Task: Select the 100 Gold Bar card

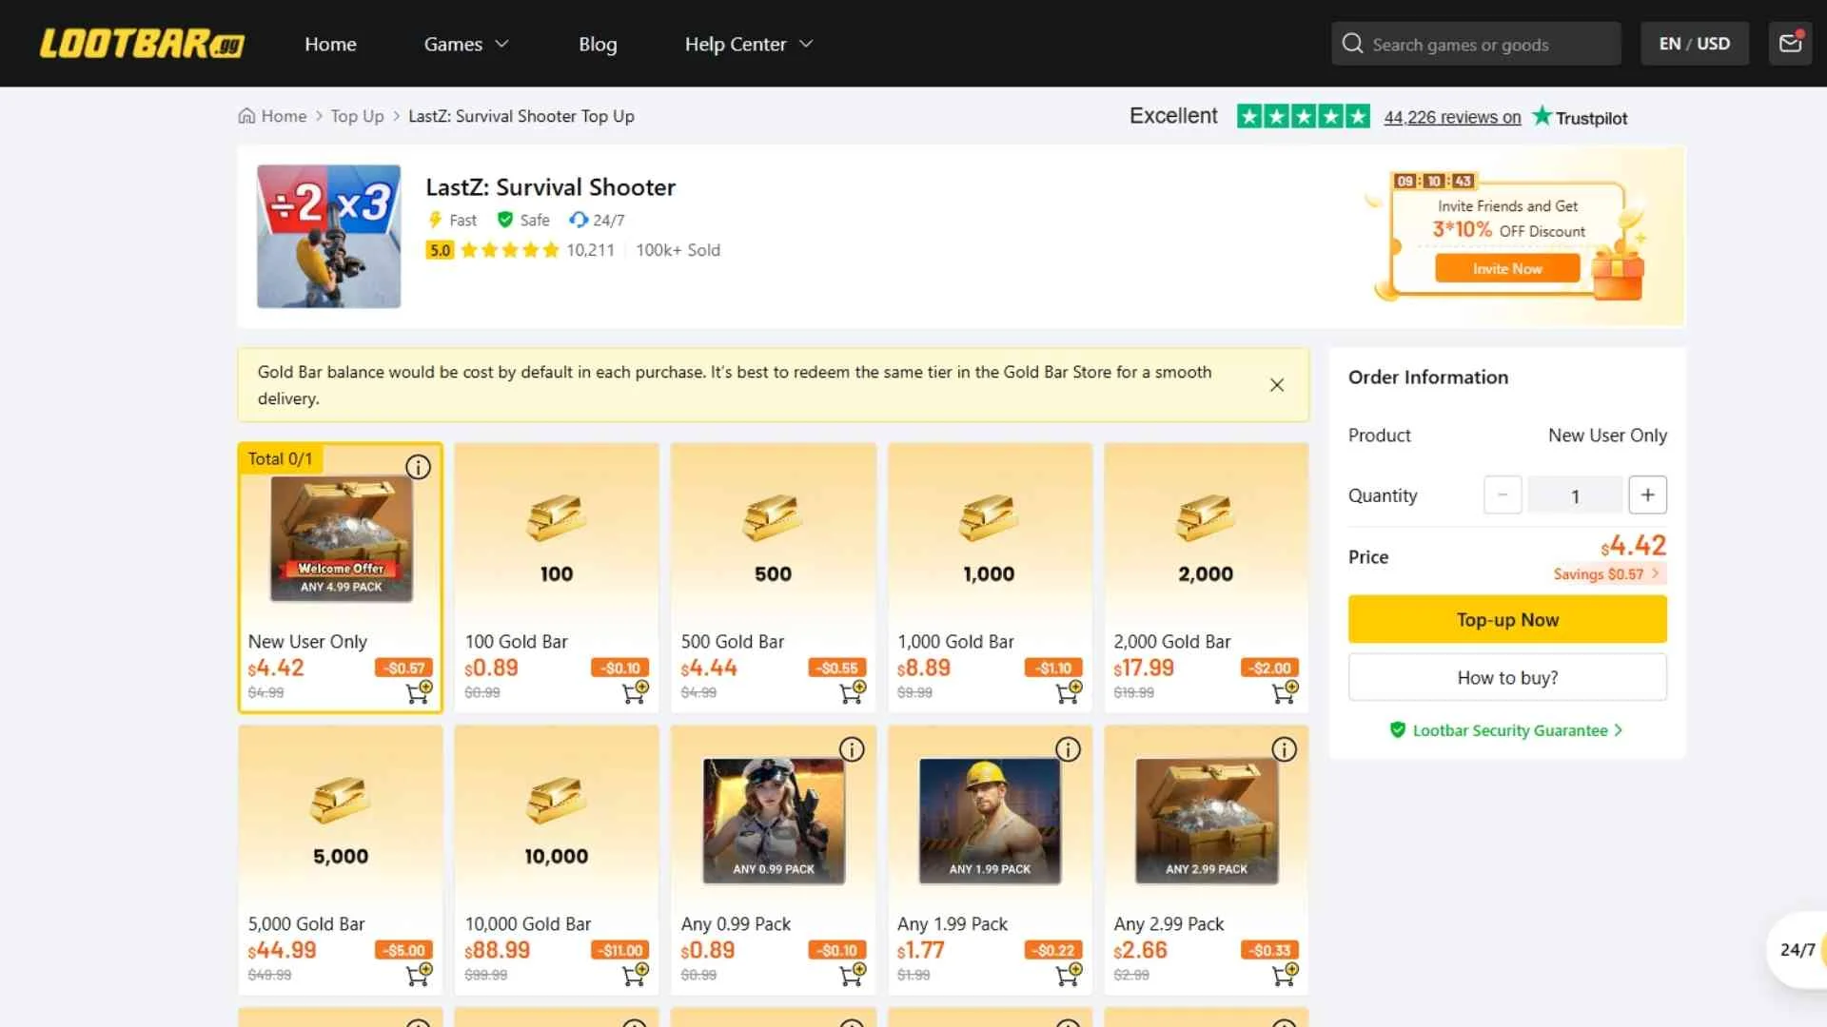Action: coord(557,577)
